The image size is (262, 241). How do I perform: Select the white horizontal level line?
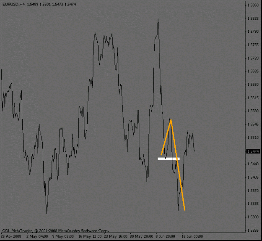(169, 159)
